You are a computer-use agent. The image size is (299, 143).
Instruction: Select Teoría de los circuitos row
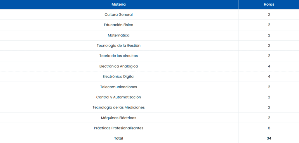pyautogui.click(x=119, y=56)
